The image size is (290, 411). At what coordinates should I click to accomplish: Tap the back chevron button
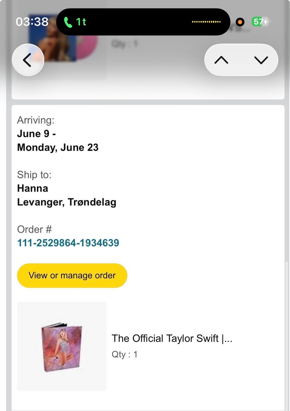point(27,60)
